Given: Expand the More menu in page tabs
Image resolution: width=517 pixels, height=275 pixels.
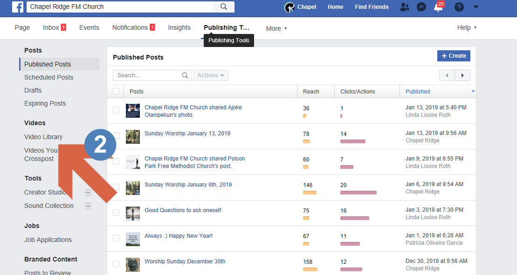Looking at the screenshot, I should pos(276,28).
